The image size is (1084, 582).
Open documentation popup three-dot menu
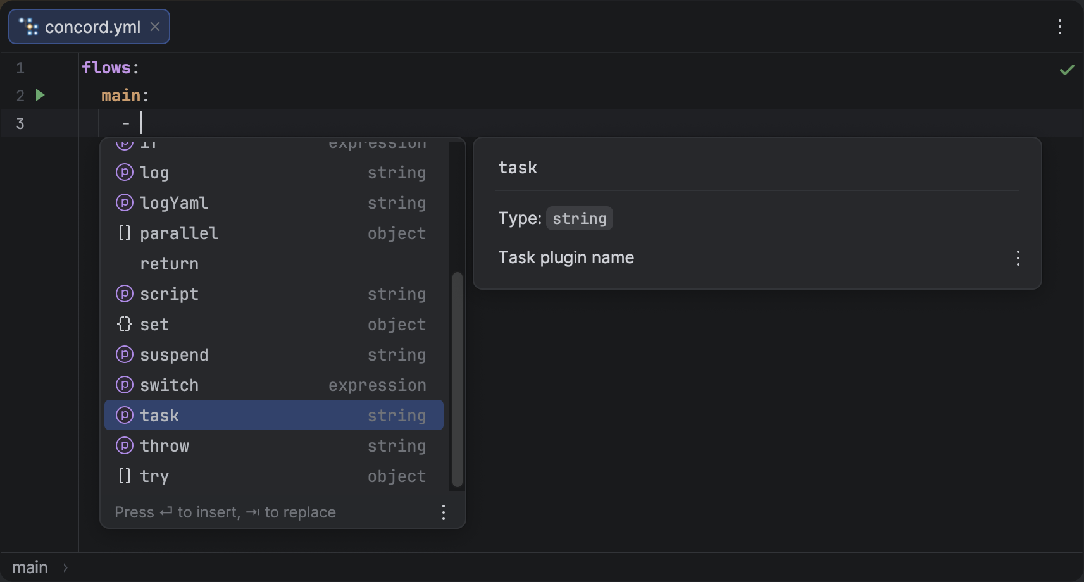coord(1018,258)
